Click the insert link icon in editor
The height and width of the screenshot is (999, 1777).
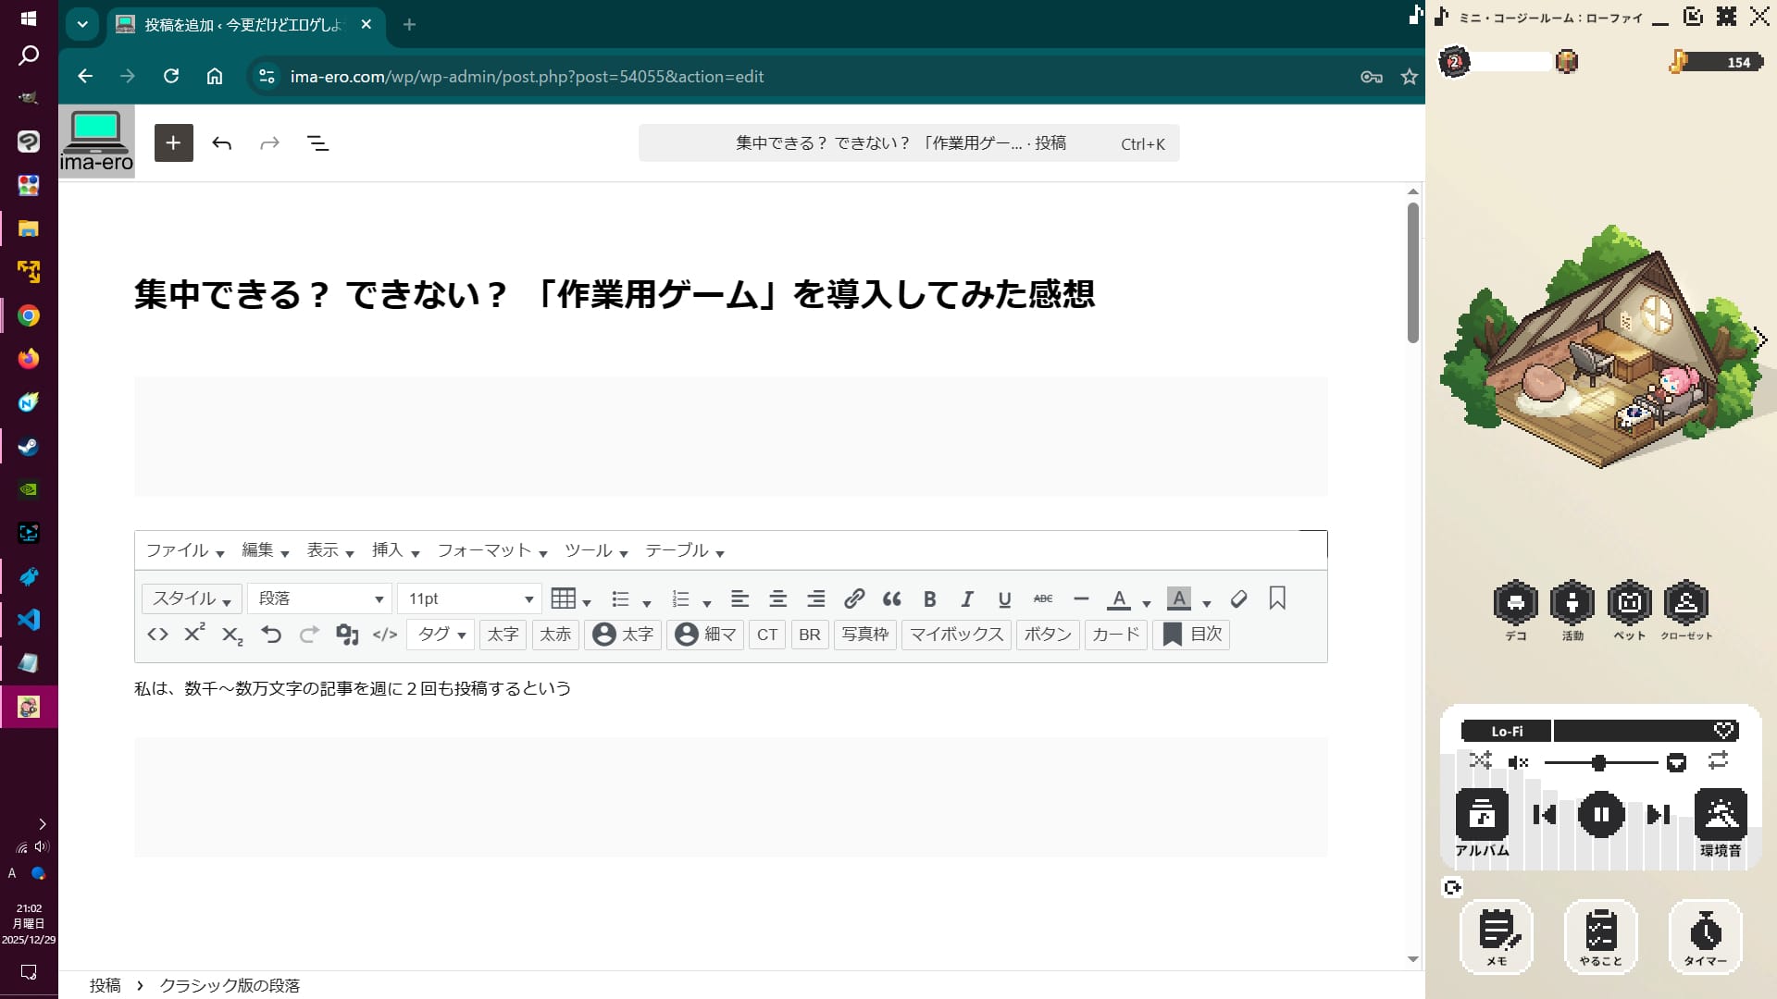(x=854, y=598)
